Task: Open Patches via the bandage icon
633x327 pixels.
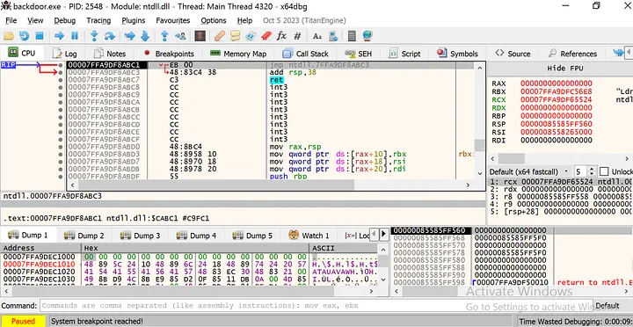Action: [220, 36]
